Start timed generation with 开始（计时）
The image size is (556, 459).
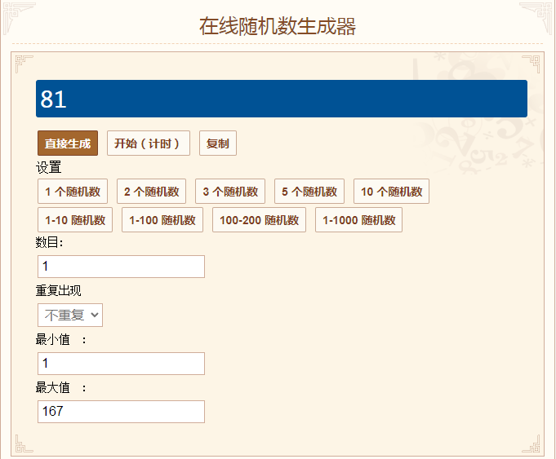coord(149,143)
